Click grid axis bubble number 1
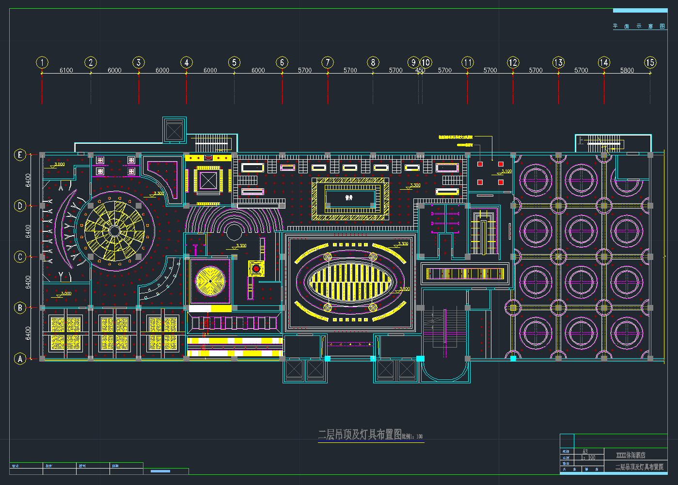Screen dimensions: 678x485 click(x=42, y=62)
